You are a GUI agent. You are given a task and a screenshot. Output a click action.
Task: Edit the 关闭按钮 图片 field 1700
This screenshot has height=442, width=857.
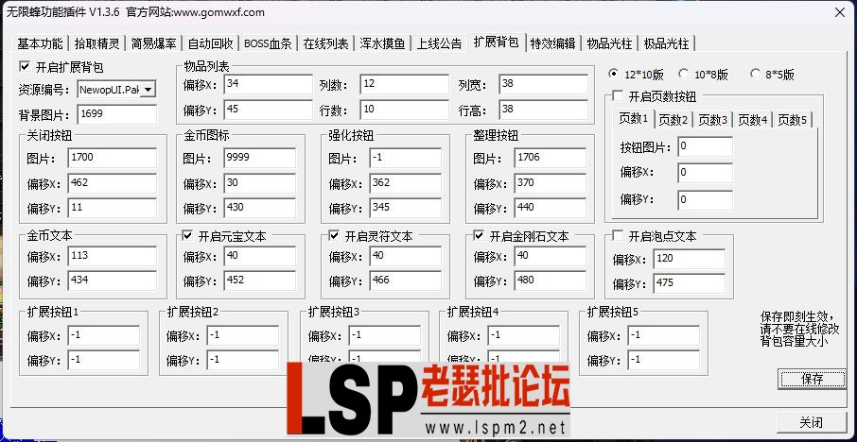pos(113,158)
